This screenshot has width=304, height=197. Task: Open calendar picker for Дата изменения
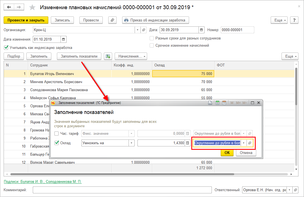pyautogui.click(x=63, y=39)
